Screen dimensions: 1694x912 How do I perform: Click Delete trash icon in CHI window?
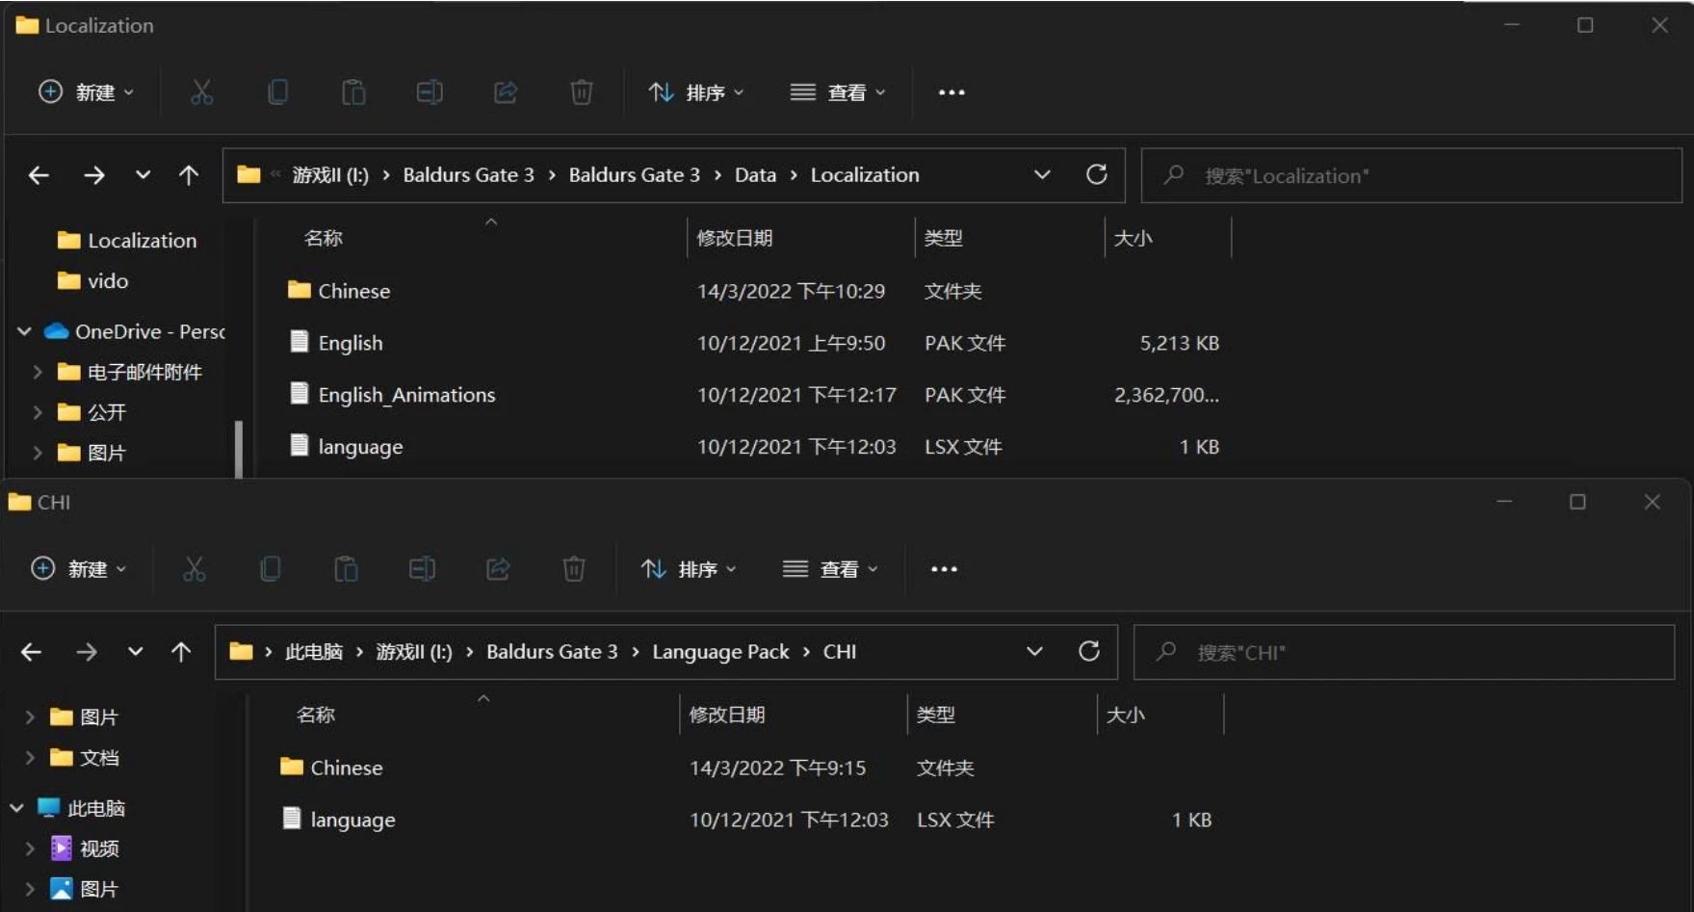(574, 569)
